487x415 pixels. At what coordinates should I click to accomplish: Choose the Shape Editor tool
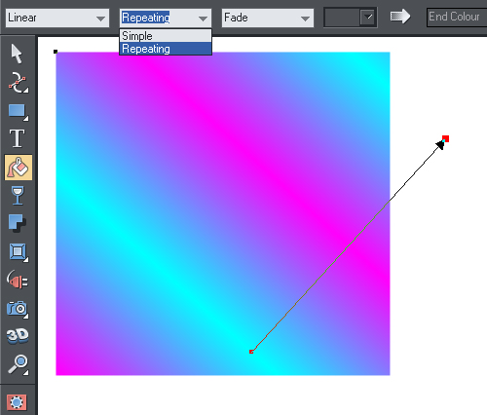coord(18,83)
